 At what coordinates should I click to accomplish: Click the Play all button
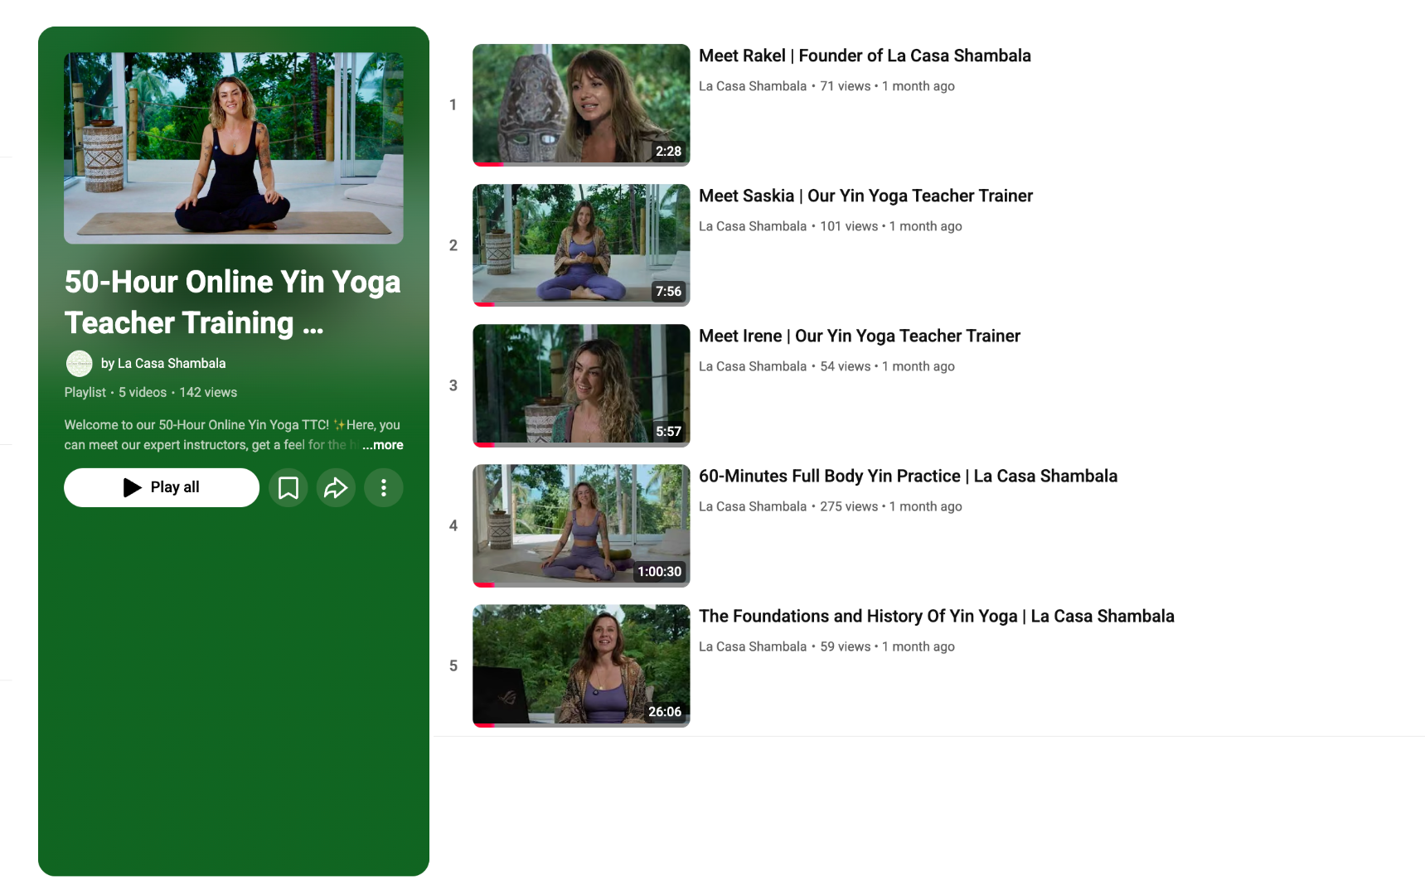point(161,487)
